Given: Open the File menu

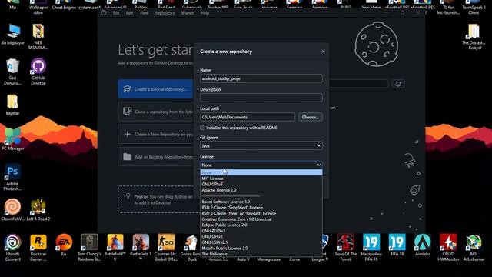Looking at the screenshot, I should [116, 13].
